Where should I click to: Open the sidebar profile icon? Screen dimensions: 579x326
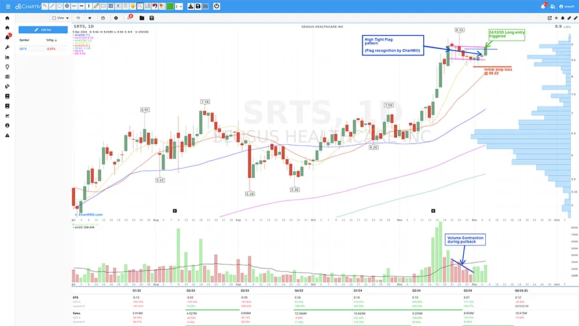click(7, 126)
